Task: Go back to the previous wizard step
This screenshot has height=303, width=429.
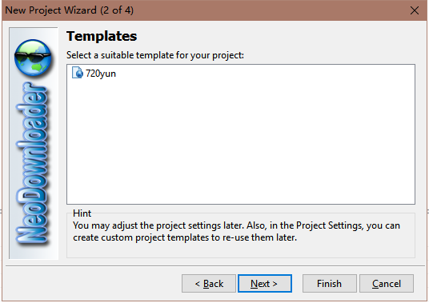Action: pyautogui.click(x=209, y=283)
